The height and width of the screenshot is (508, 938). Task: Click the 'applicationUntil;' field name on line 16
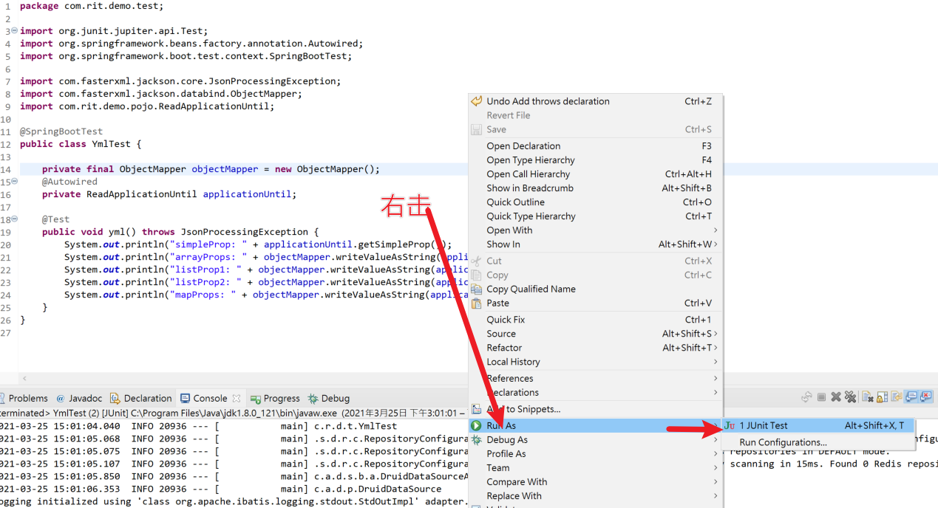[x=249, y=194]
